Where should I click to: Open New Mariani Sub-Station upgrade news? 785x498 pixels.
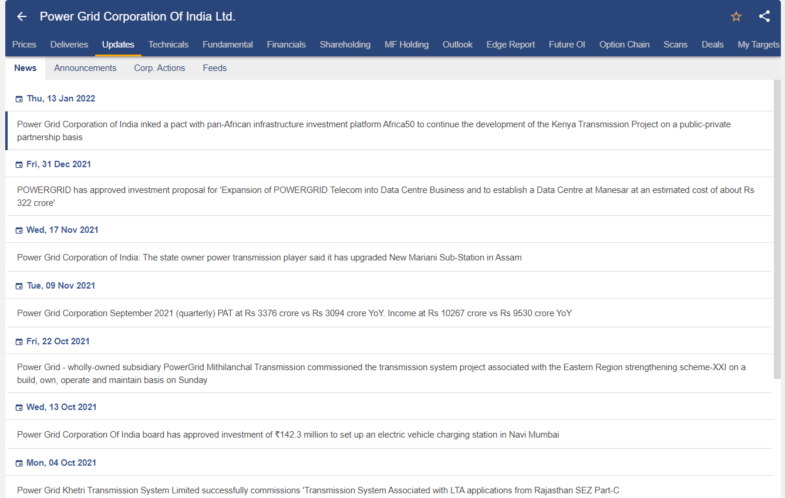(x=389, y=257)
